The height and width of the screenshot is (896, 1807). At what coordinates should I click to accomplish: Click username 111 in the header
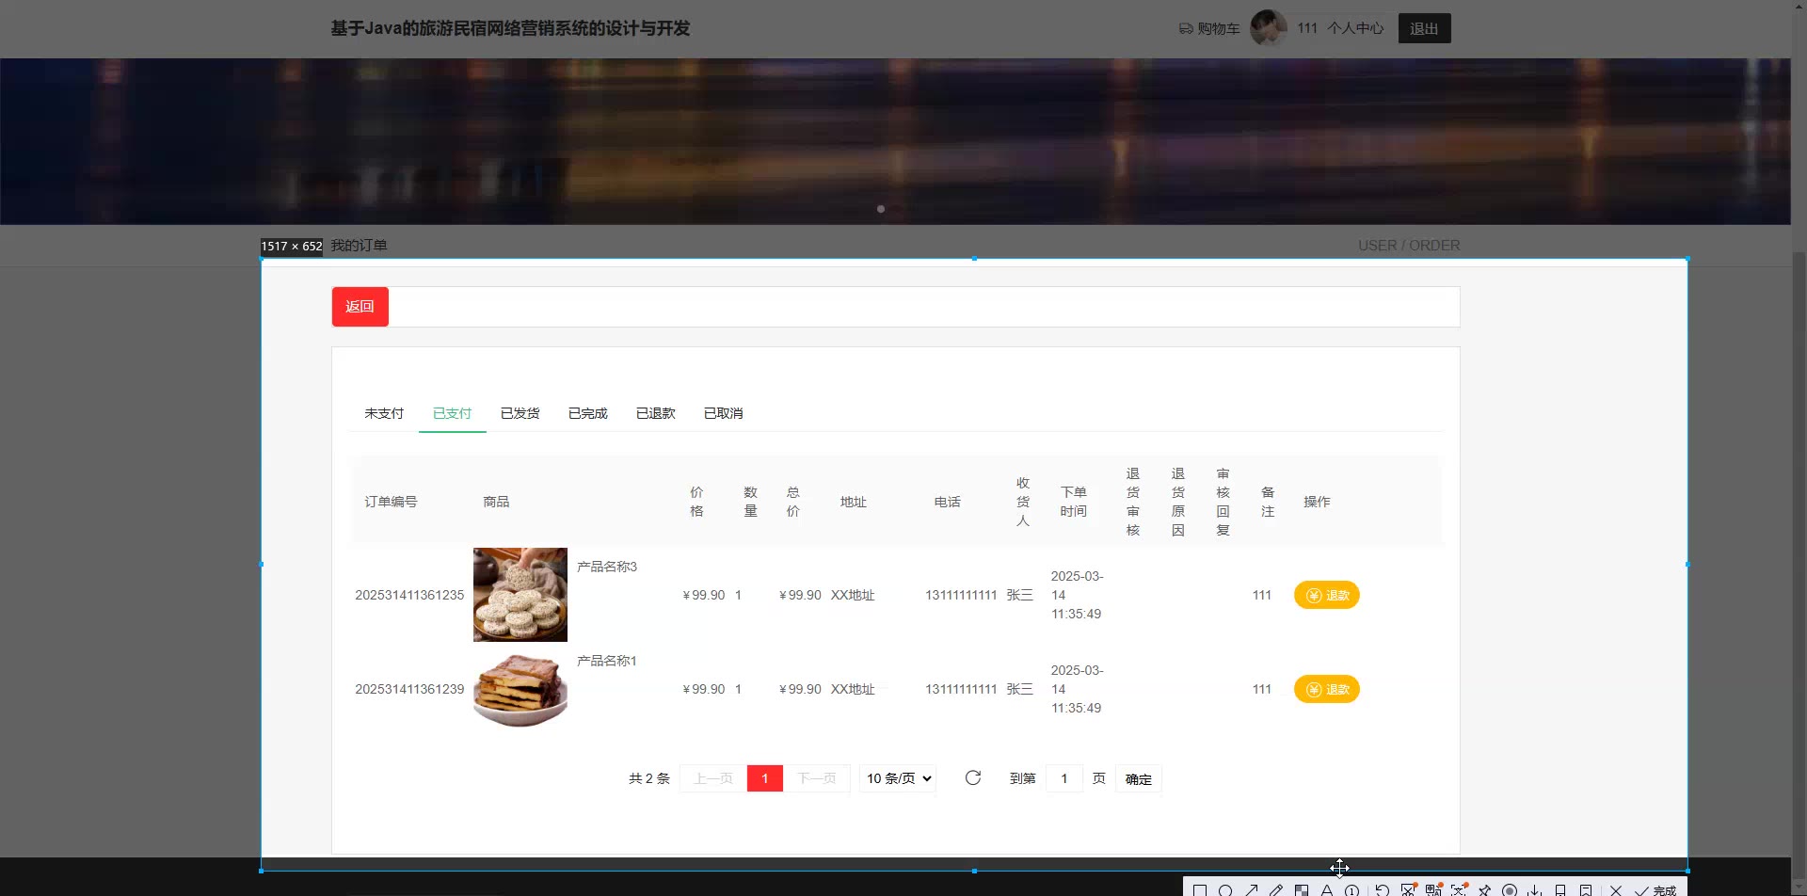point(1307,28)
